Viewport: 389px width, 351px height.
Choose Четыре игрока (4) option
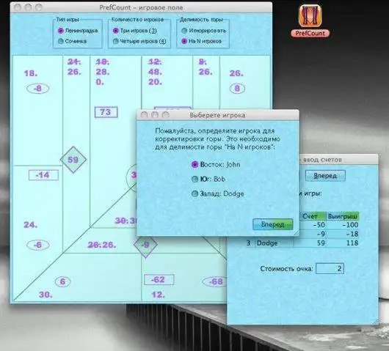point(139,41)
